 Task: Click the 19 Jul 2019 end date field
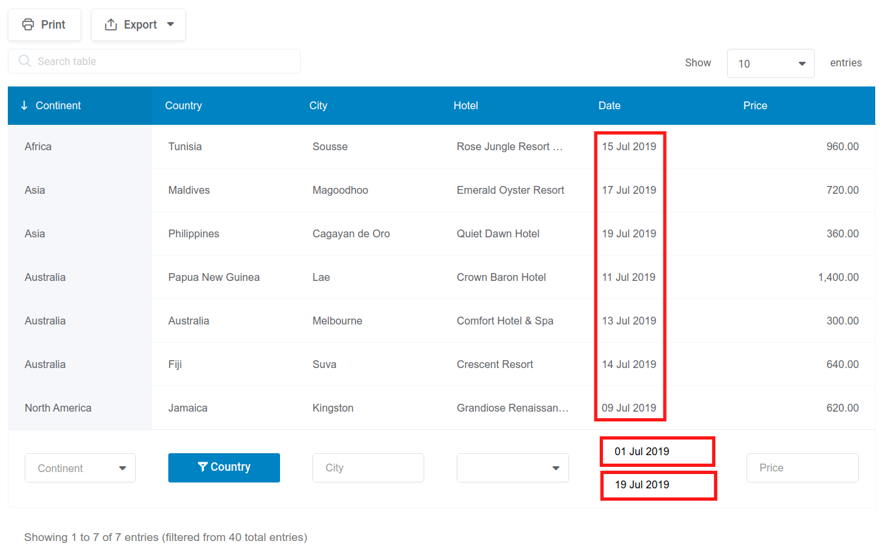click(658, 485)
